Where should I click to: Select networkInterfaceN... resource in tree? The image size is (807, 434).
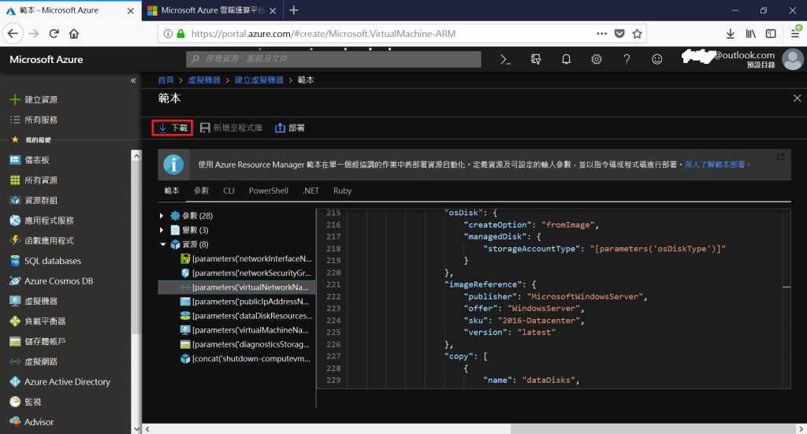(x=246, y=258)
